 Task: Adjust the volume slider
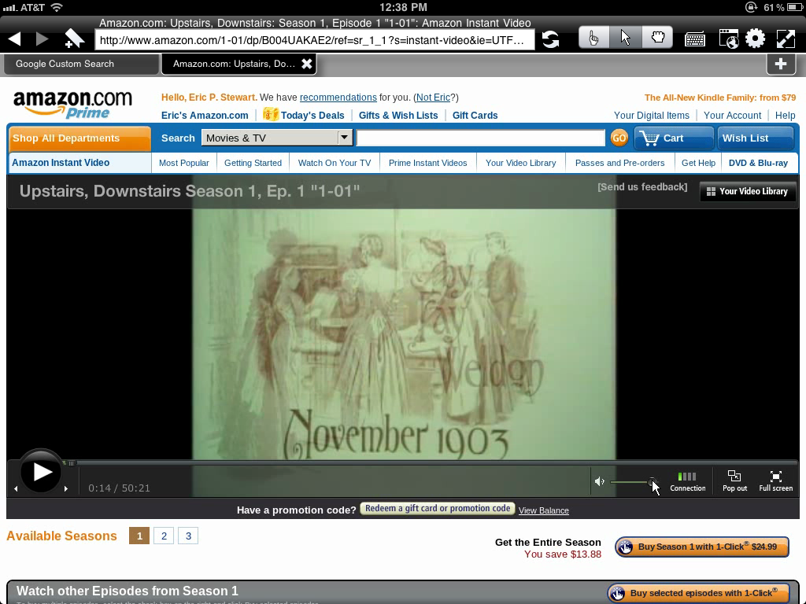632,482
